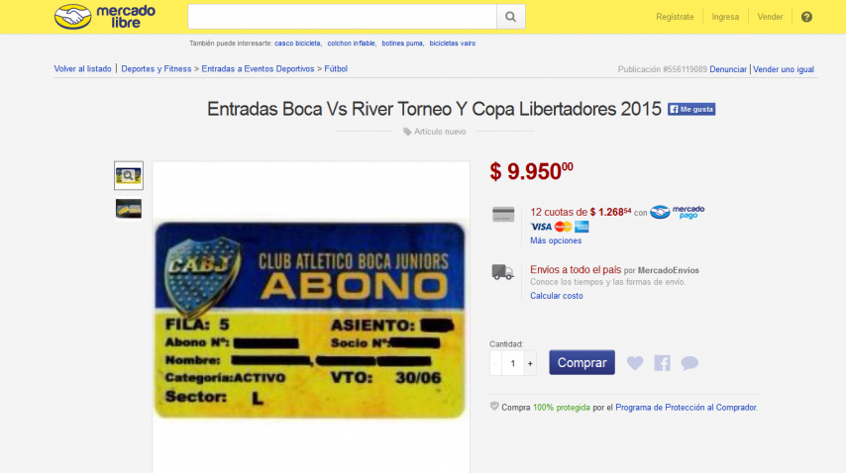
Task: Click the search magnifier icon
Action: click(x=510, y=17)
